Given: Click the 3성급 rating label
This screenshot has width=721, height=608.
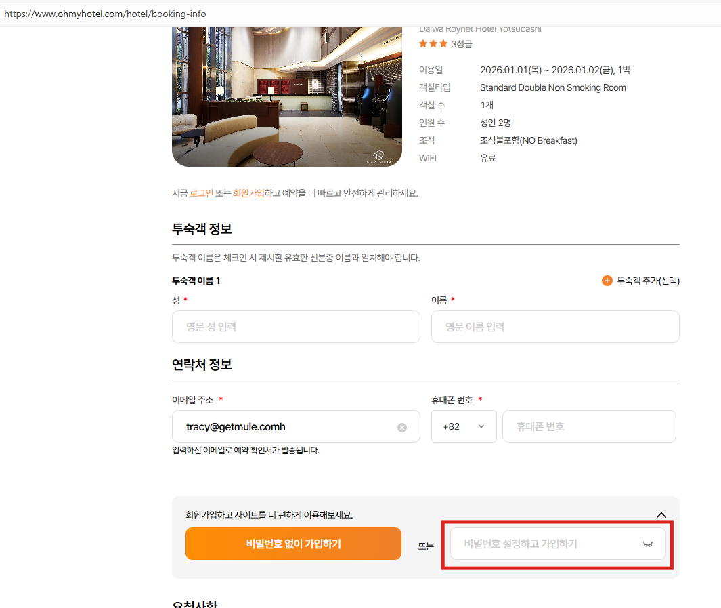Looking at the screenshot, I should point(462,44).
